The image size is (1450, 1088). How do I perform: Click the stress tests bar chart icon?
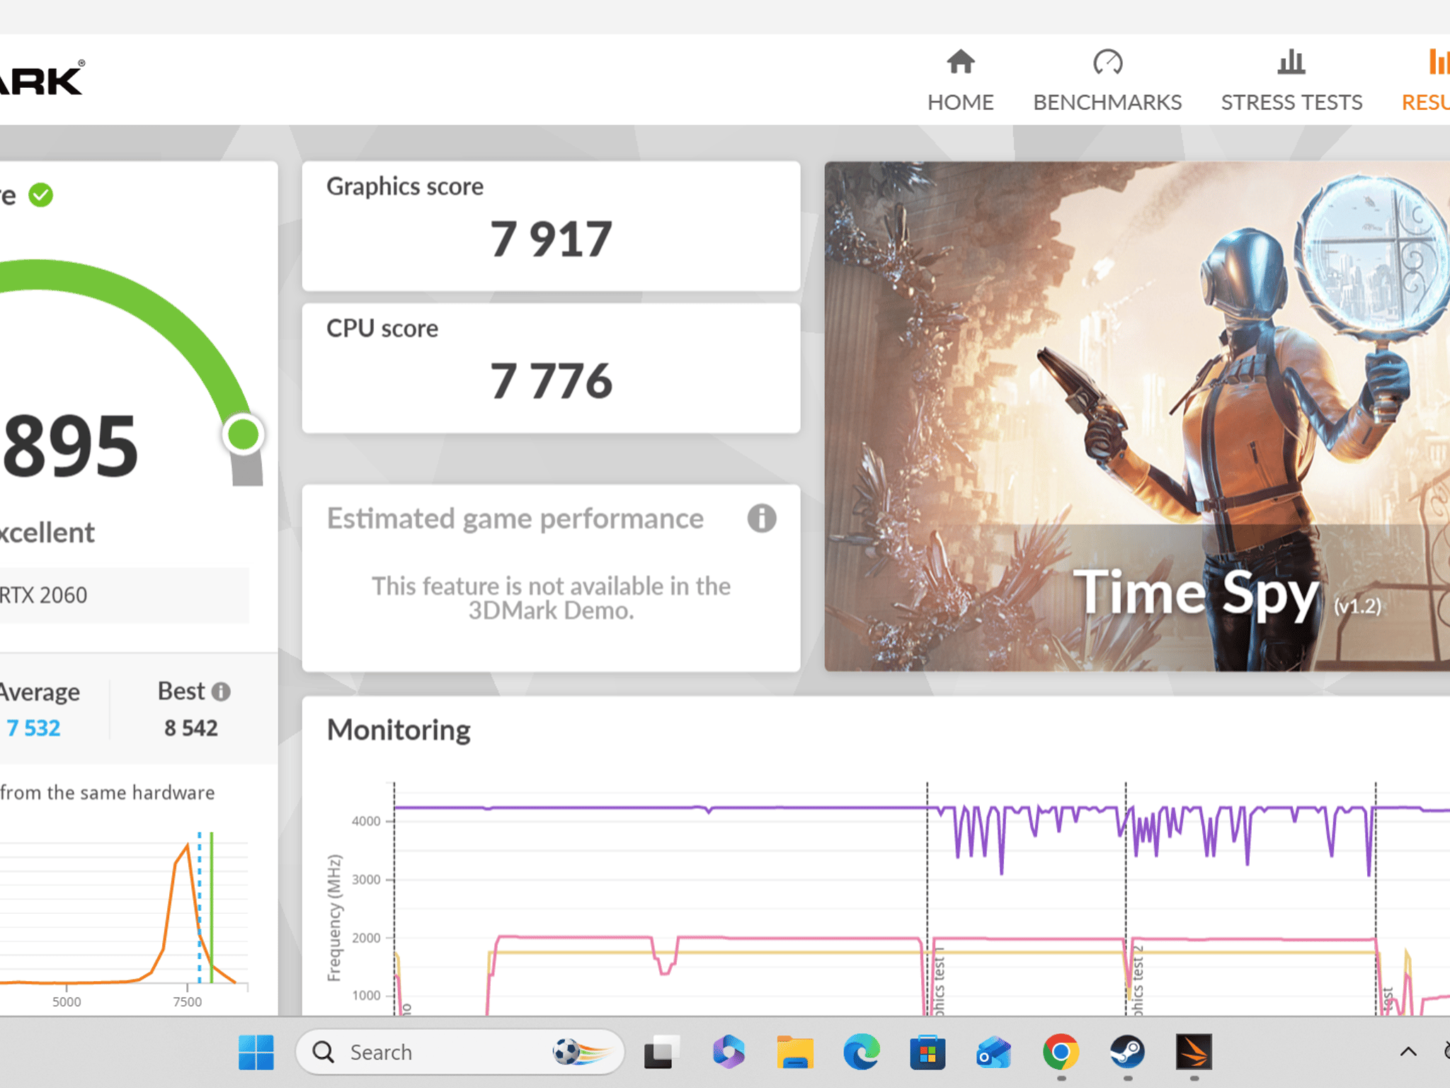1291,62
